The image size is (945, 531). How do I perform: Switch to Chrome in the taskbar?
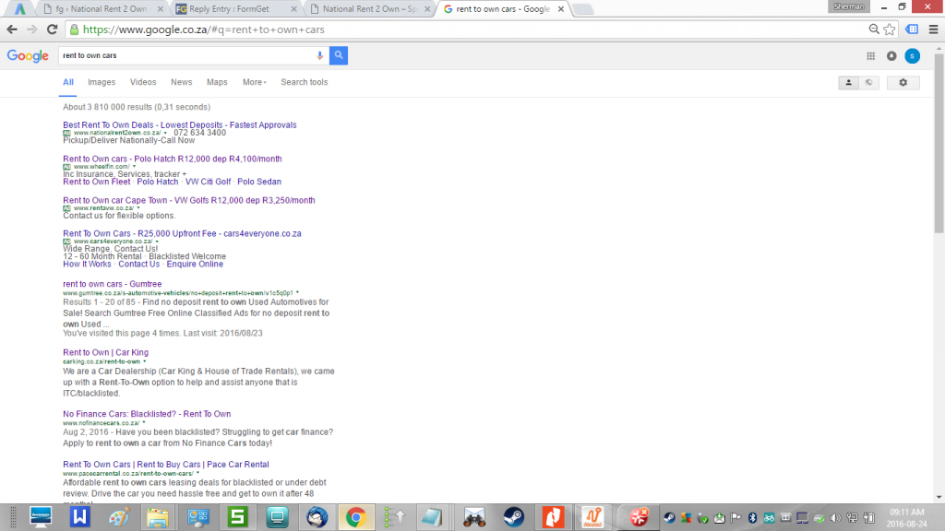[x=355, y=517]
